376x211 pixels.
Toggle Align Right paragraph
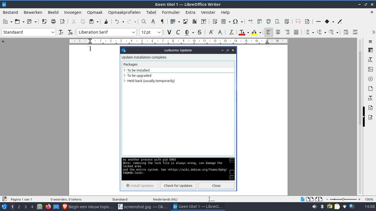pyautogui.click(x=287, y=32)
